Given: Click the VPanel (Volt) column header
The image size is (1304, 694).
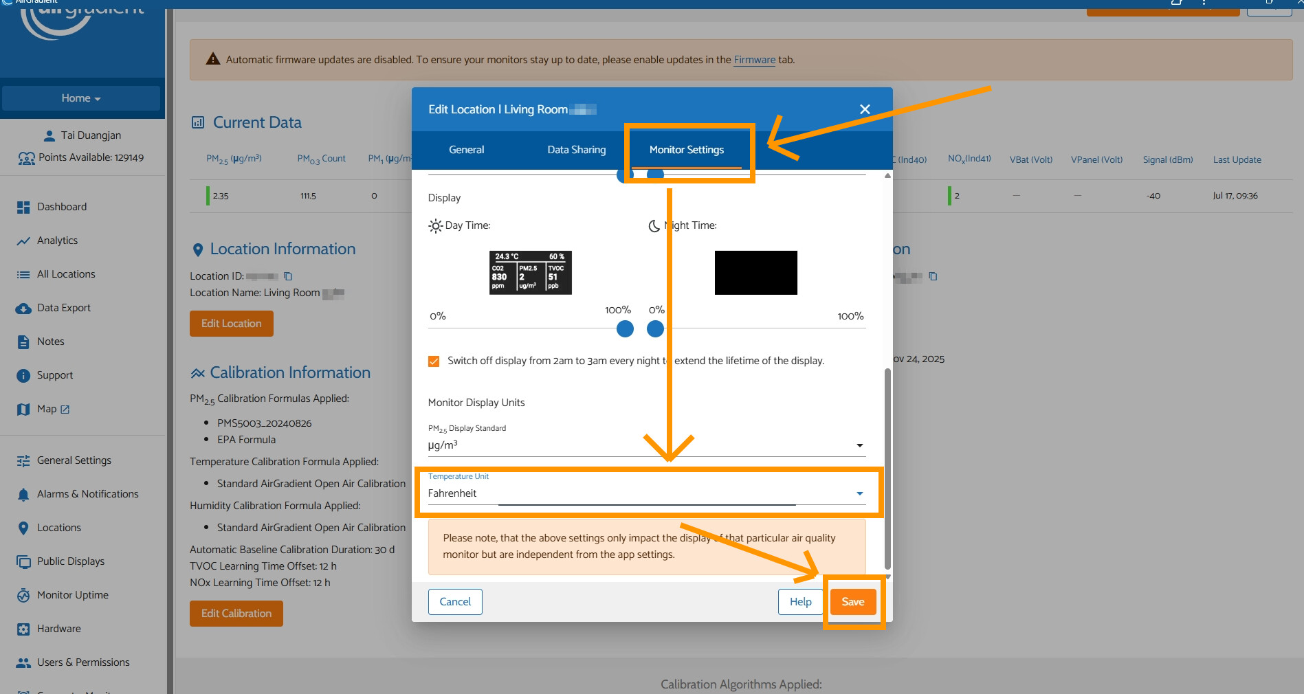Looking at the screenshot, I should coord(1097,160).
